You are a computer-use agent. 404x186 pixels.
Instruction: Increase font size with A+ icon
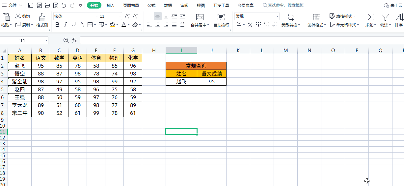(x=127, y=16)
